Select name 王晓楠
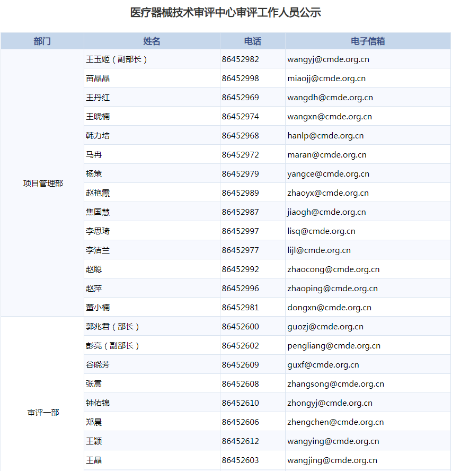 tap(98, 117)
